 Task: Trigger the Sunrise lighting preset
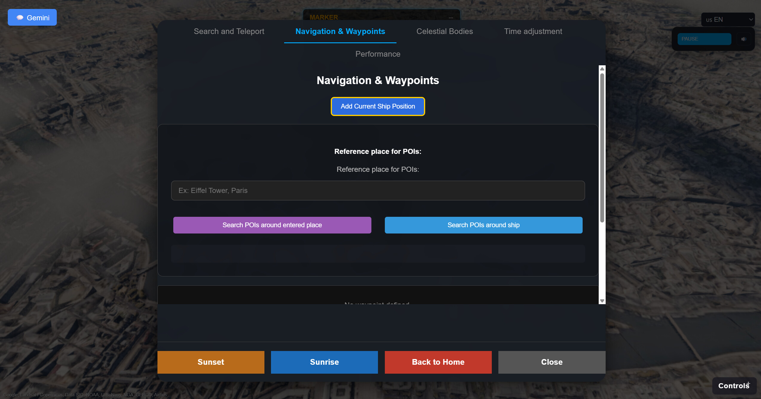324,362
